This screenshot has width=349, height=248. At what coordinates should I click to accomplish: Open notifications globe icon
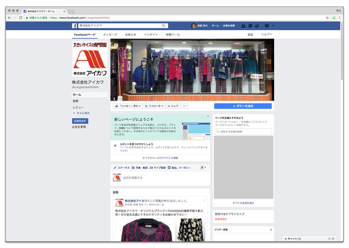(257, 26)
